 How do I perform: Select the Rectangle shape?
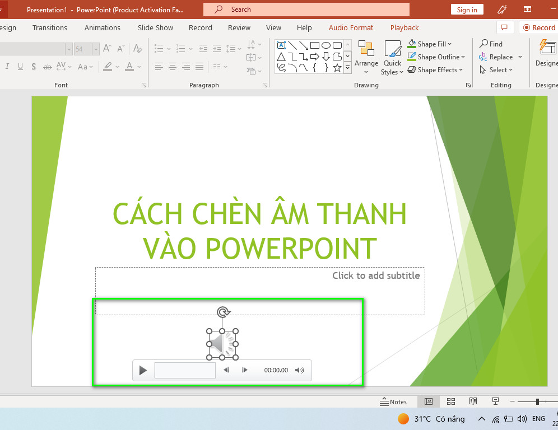(315, 45)
